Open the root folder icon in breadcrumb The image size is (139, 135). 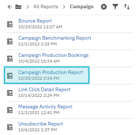coord(18,7)
